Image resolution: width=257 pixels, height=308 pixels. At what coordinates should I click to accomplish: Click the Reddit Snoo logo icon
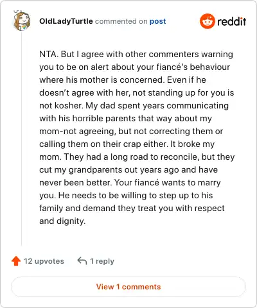point(207,21)
